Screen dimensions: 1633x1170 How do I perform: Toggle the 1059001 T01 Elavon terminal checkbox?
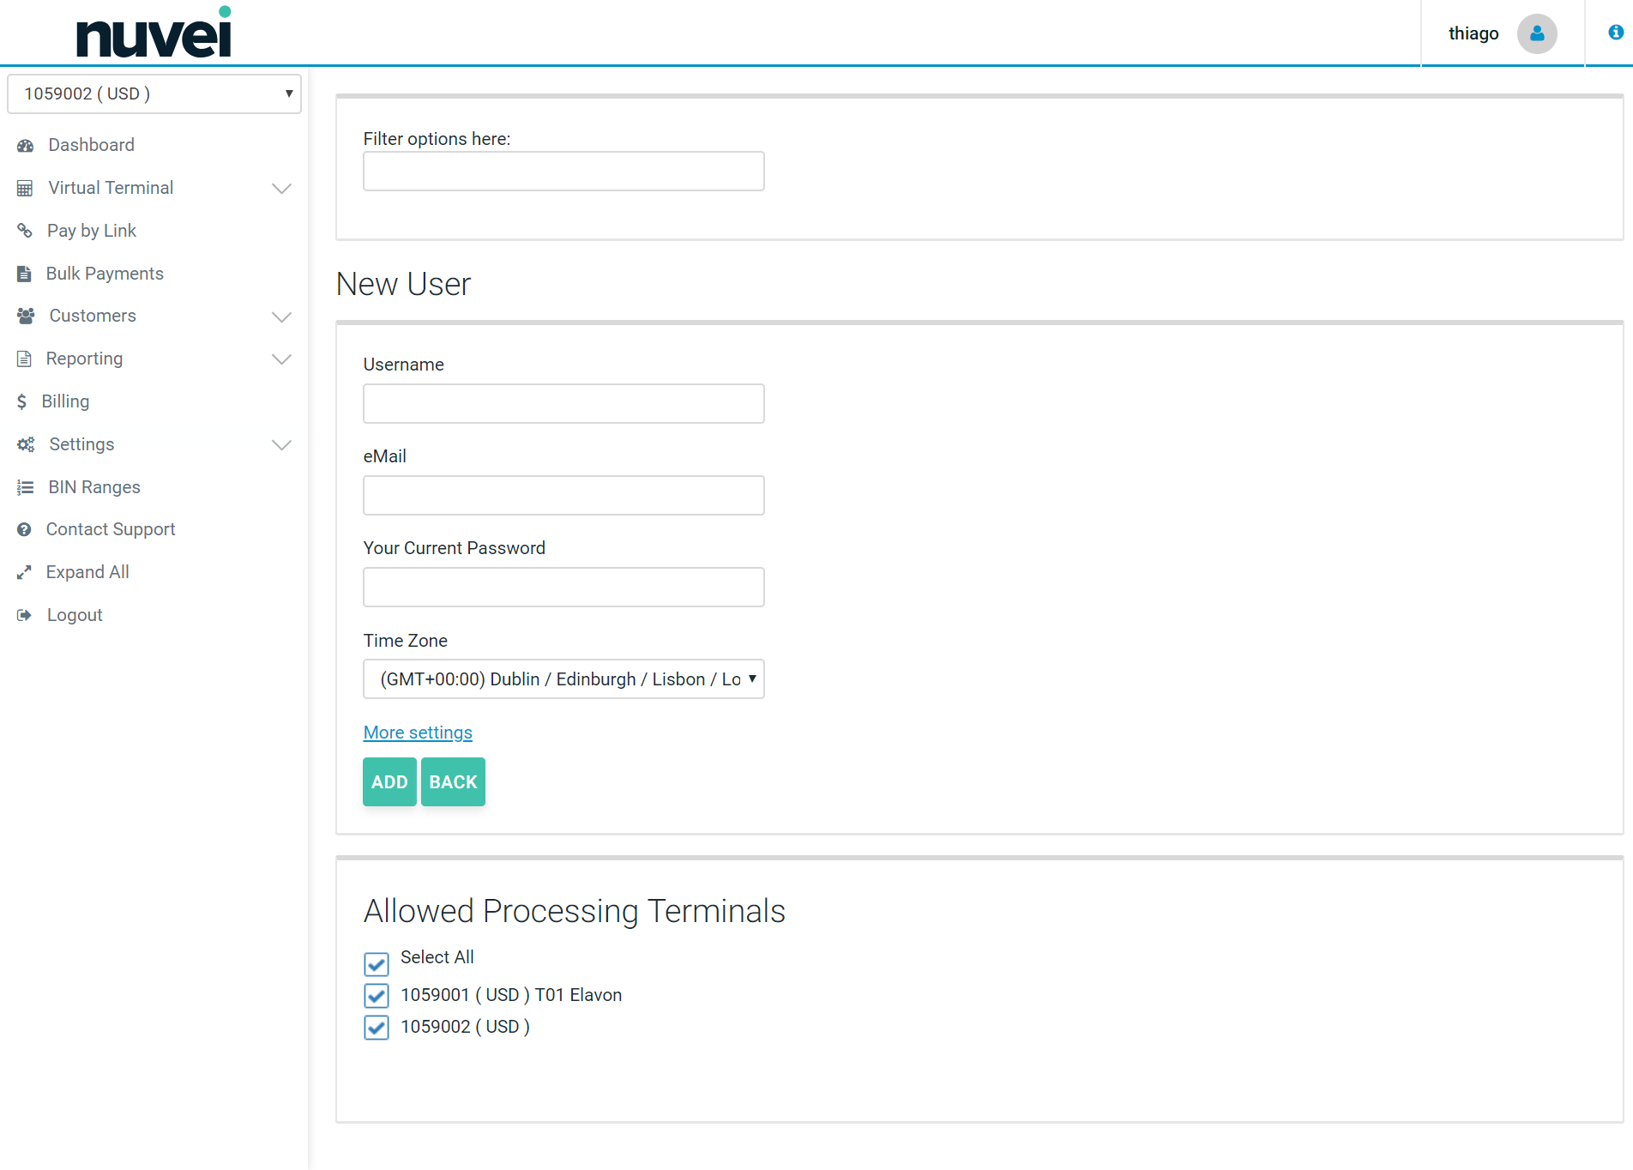click(376, 996)
